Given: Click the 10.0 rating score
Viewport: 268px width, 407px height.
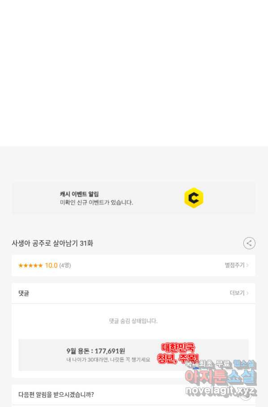Looking at the screenshot, I should click(51, 265).
